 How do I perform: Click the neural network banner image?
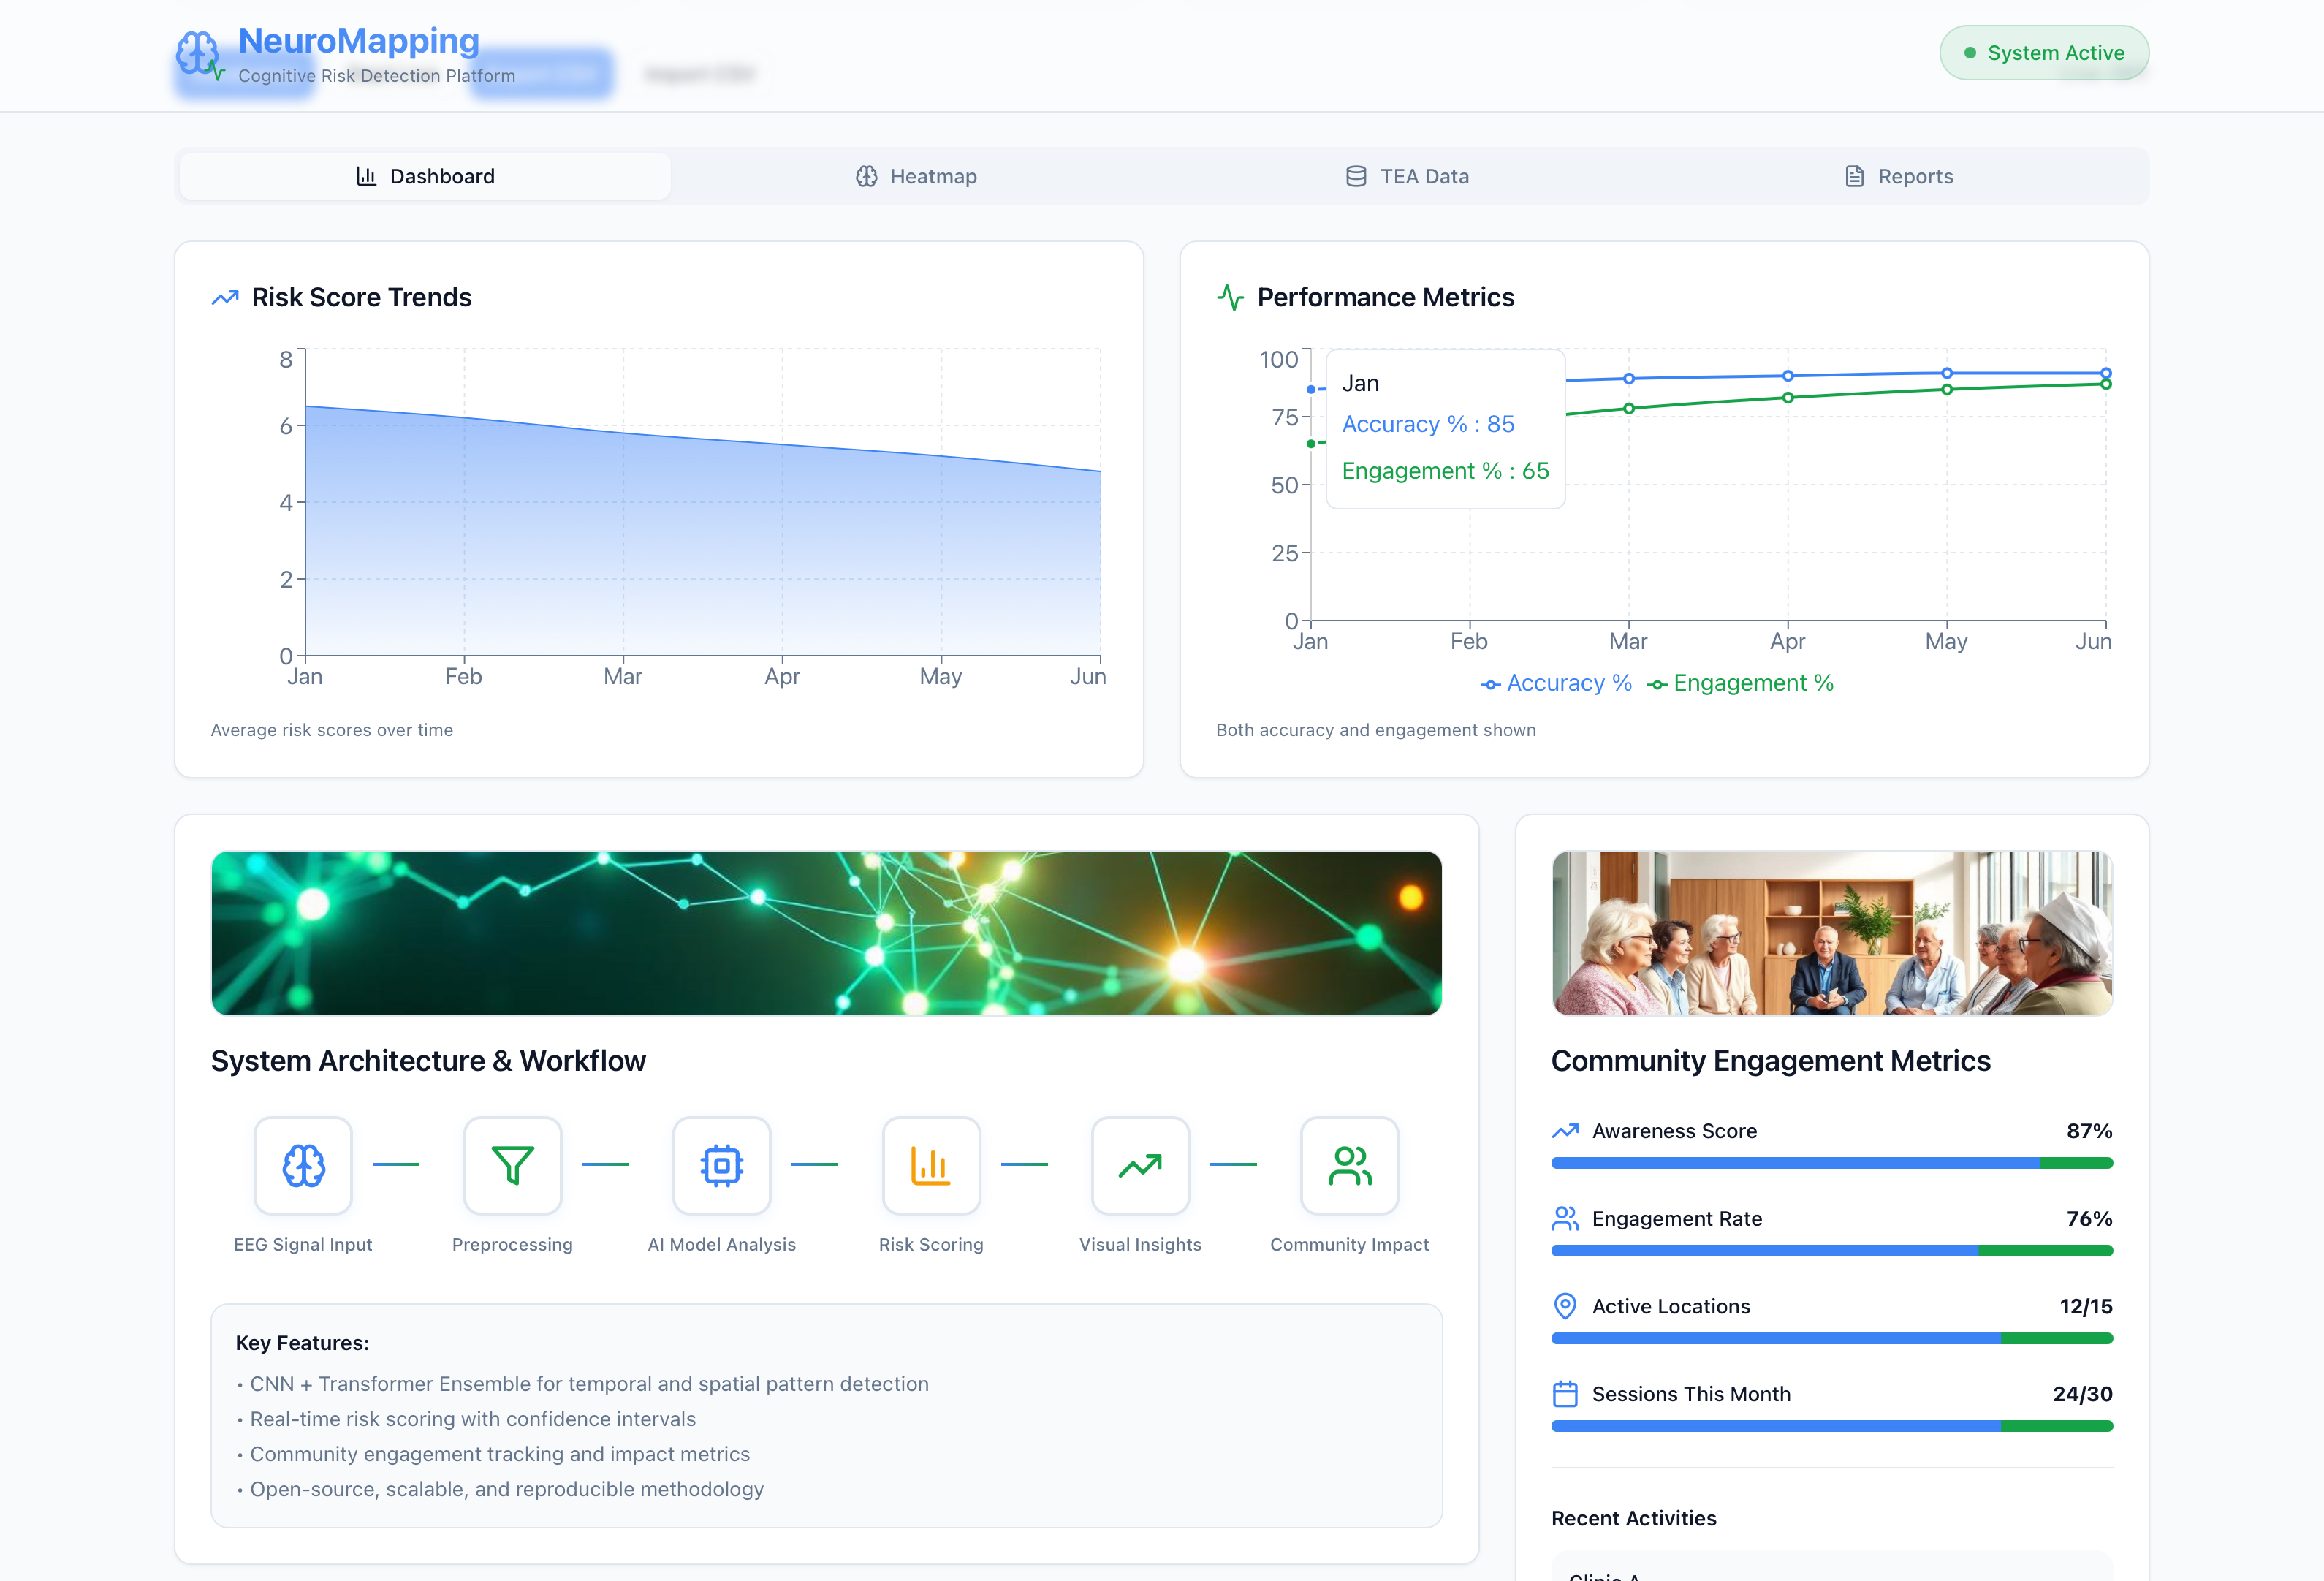tap(826, 933)
